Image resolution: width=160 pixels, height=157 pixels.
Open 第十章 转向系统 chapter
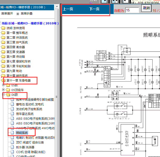click(x=17, y=76)
